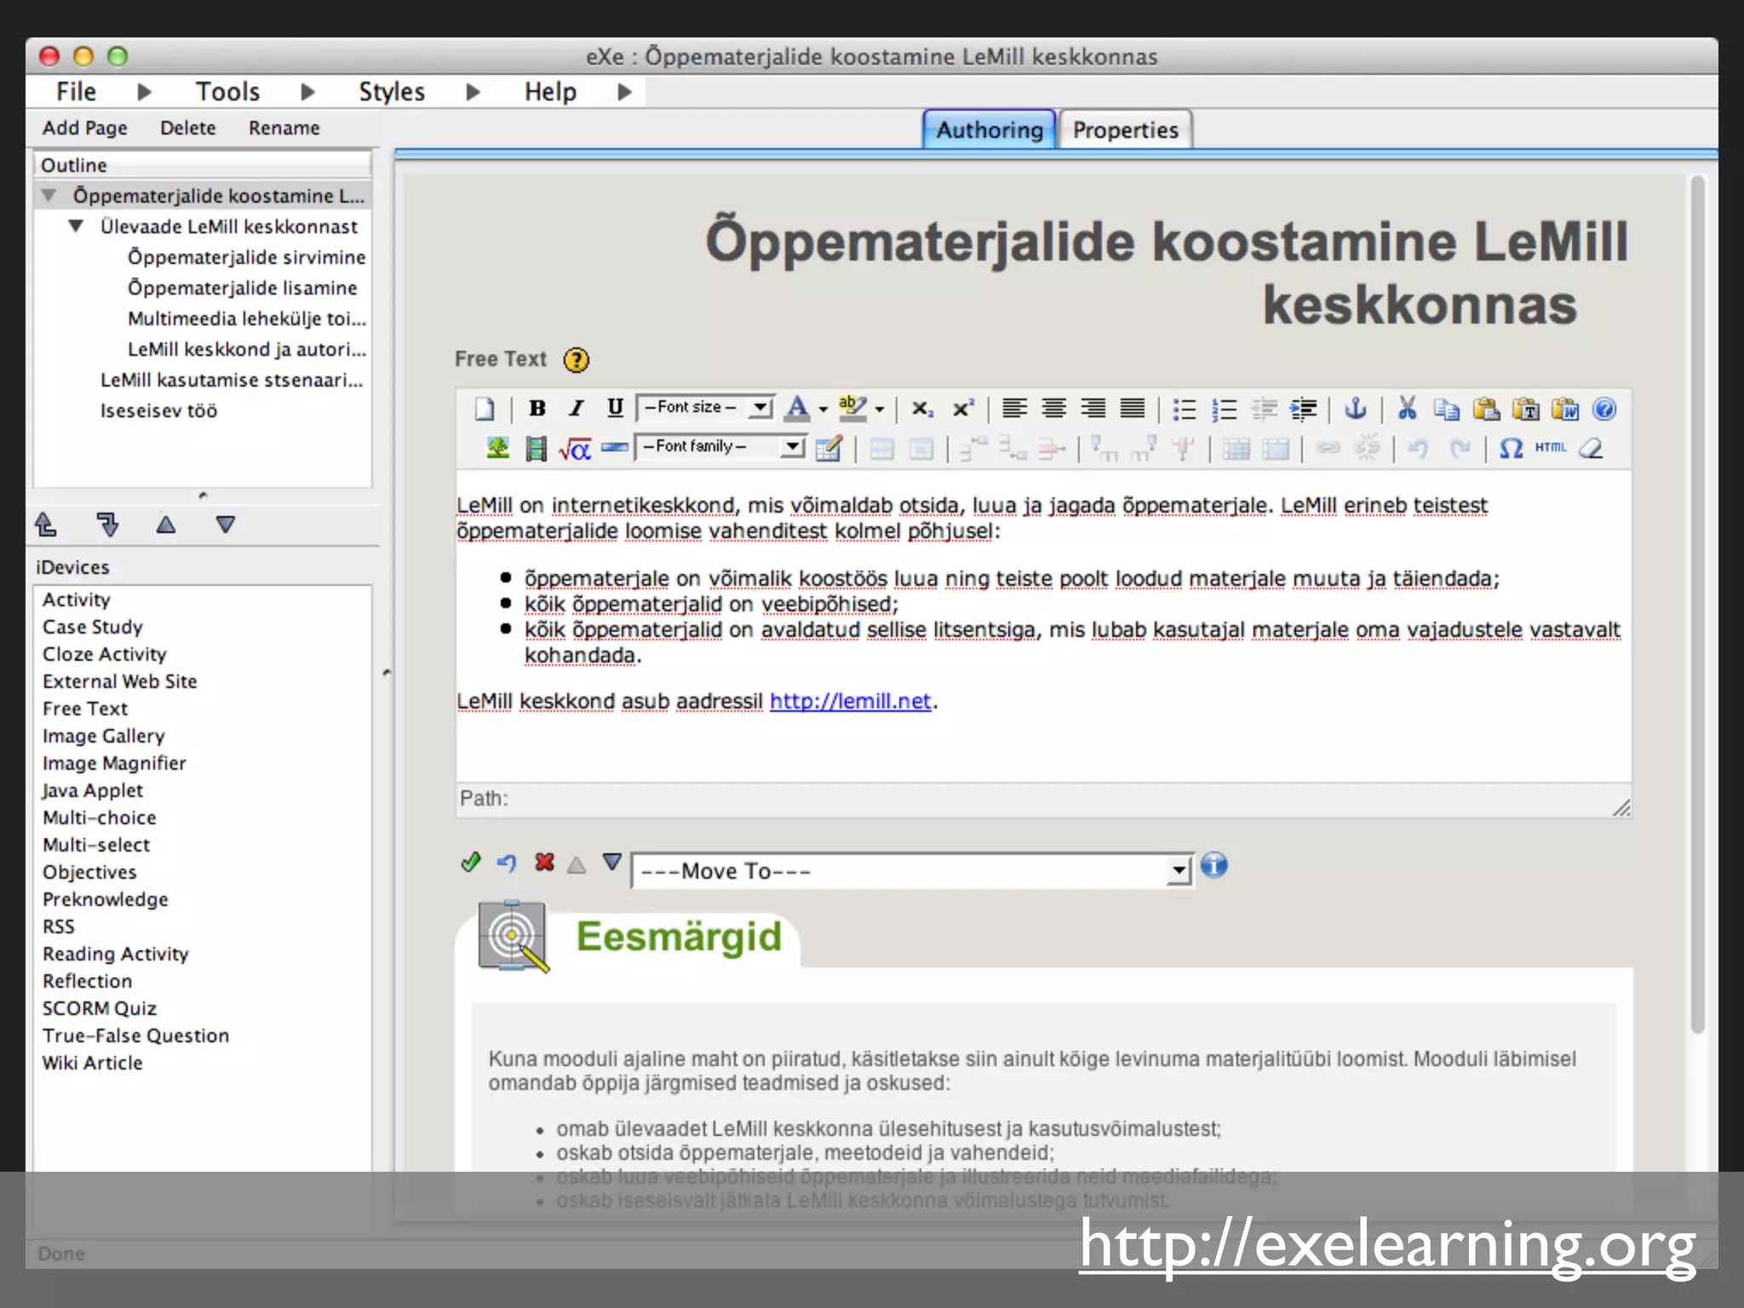Screen dimensions: 1744x1308
Task: Click the blue info icon beside Move To
Action: [x=1213, y=865]
